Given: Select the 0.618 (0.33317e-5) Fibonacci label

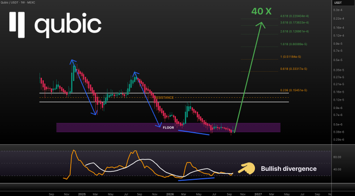Looking at the screenshot, I should click(x=293, y=68).
